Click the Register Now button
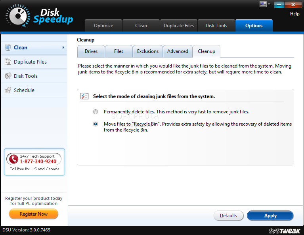 pos(34,214)
